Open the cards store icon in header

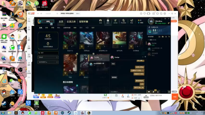pyautogui.click(x=124, y=21)
